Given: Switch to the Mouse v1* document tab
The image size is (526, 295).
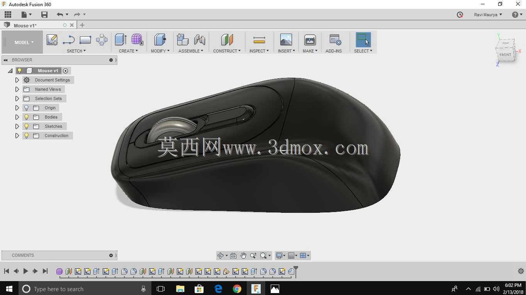Looking at the screenshot, I should click(x=25, y=25).
